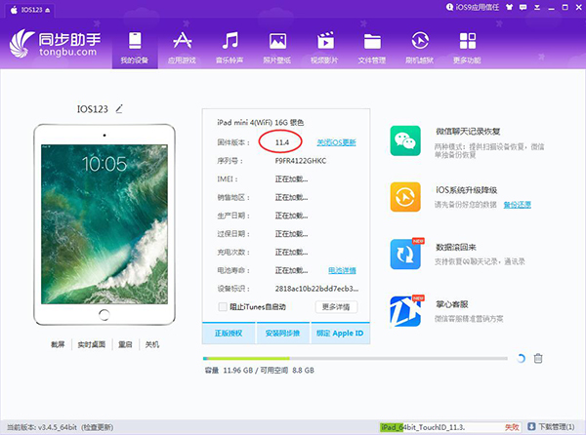
Task: Click the 关闭iOS更新 link
Action: pyautogui.click(x=336, y=142)
